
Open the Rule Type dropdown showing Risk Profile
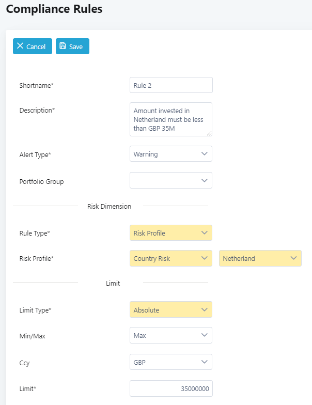pyautogui.click(x=171, y=233)
